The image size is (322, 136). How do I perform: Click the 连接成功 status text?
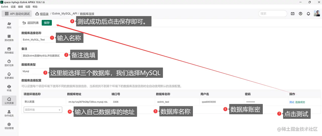[x=300, y=102]
